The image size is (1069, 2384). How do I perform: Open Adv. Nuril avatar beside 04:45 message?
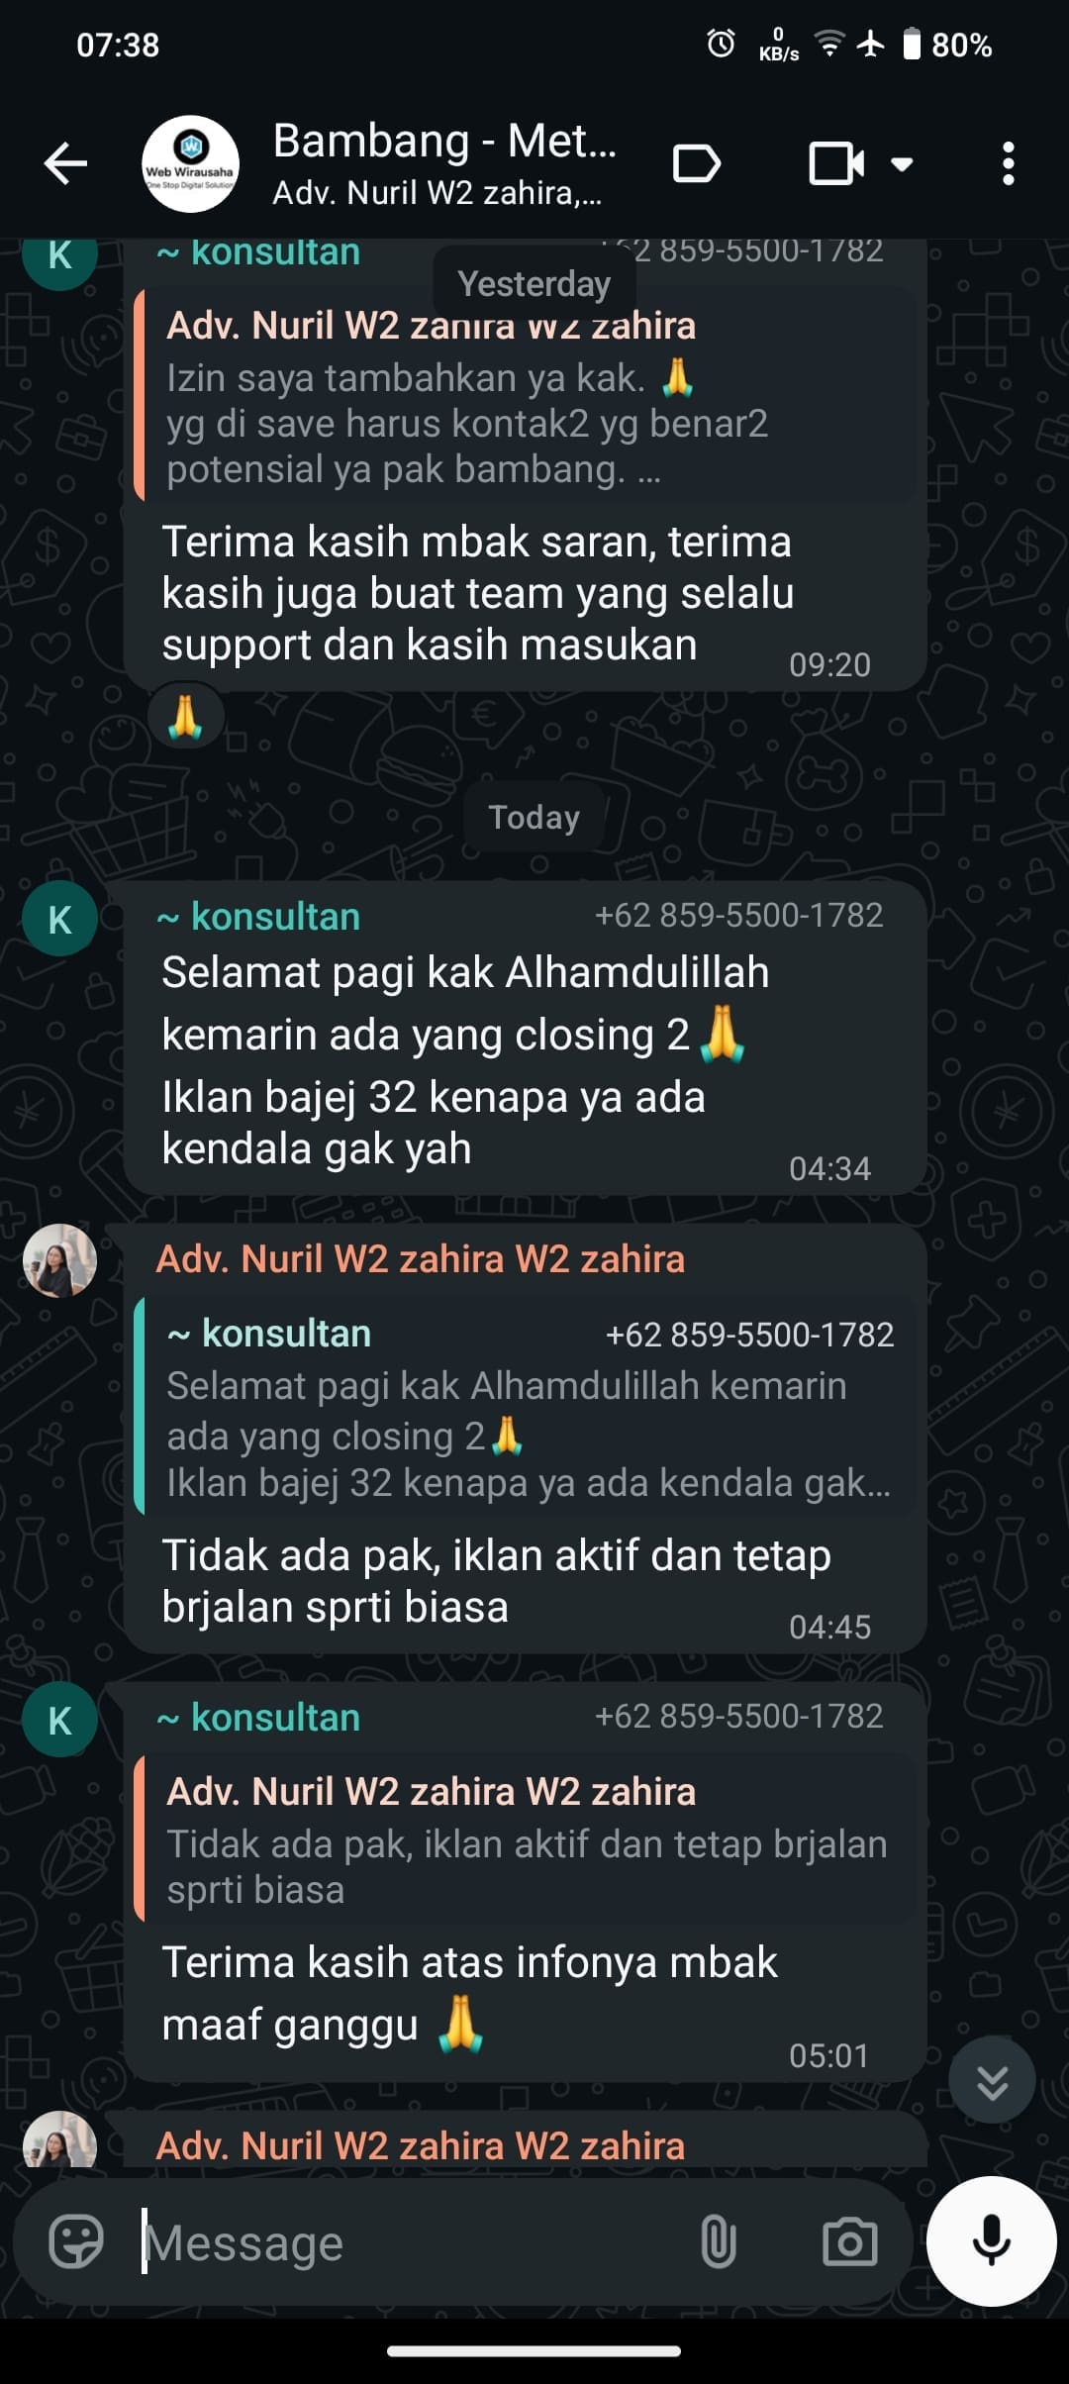60,1260
